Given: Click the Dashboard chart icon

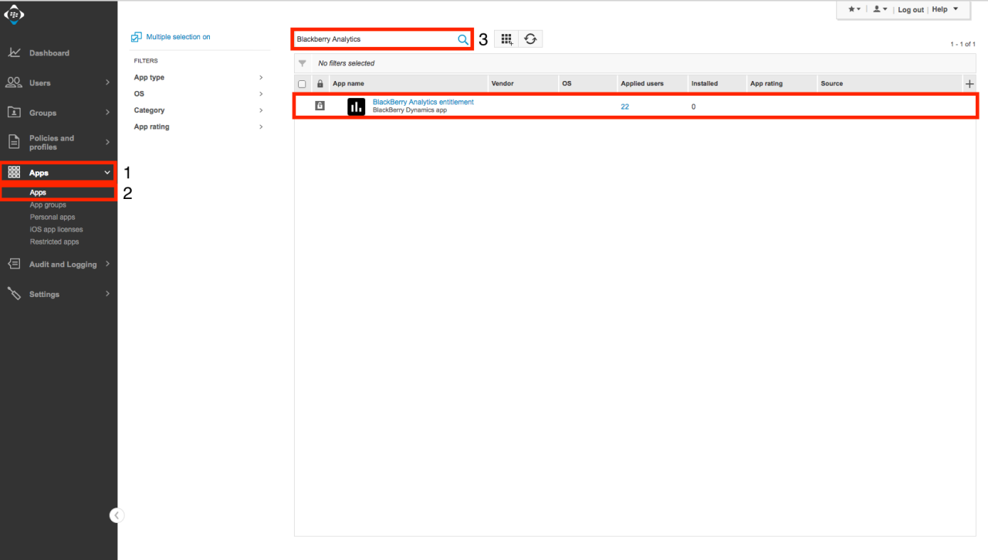Looking at the screenshot, I should click(x=14, y=52).
